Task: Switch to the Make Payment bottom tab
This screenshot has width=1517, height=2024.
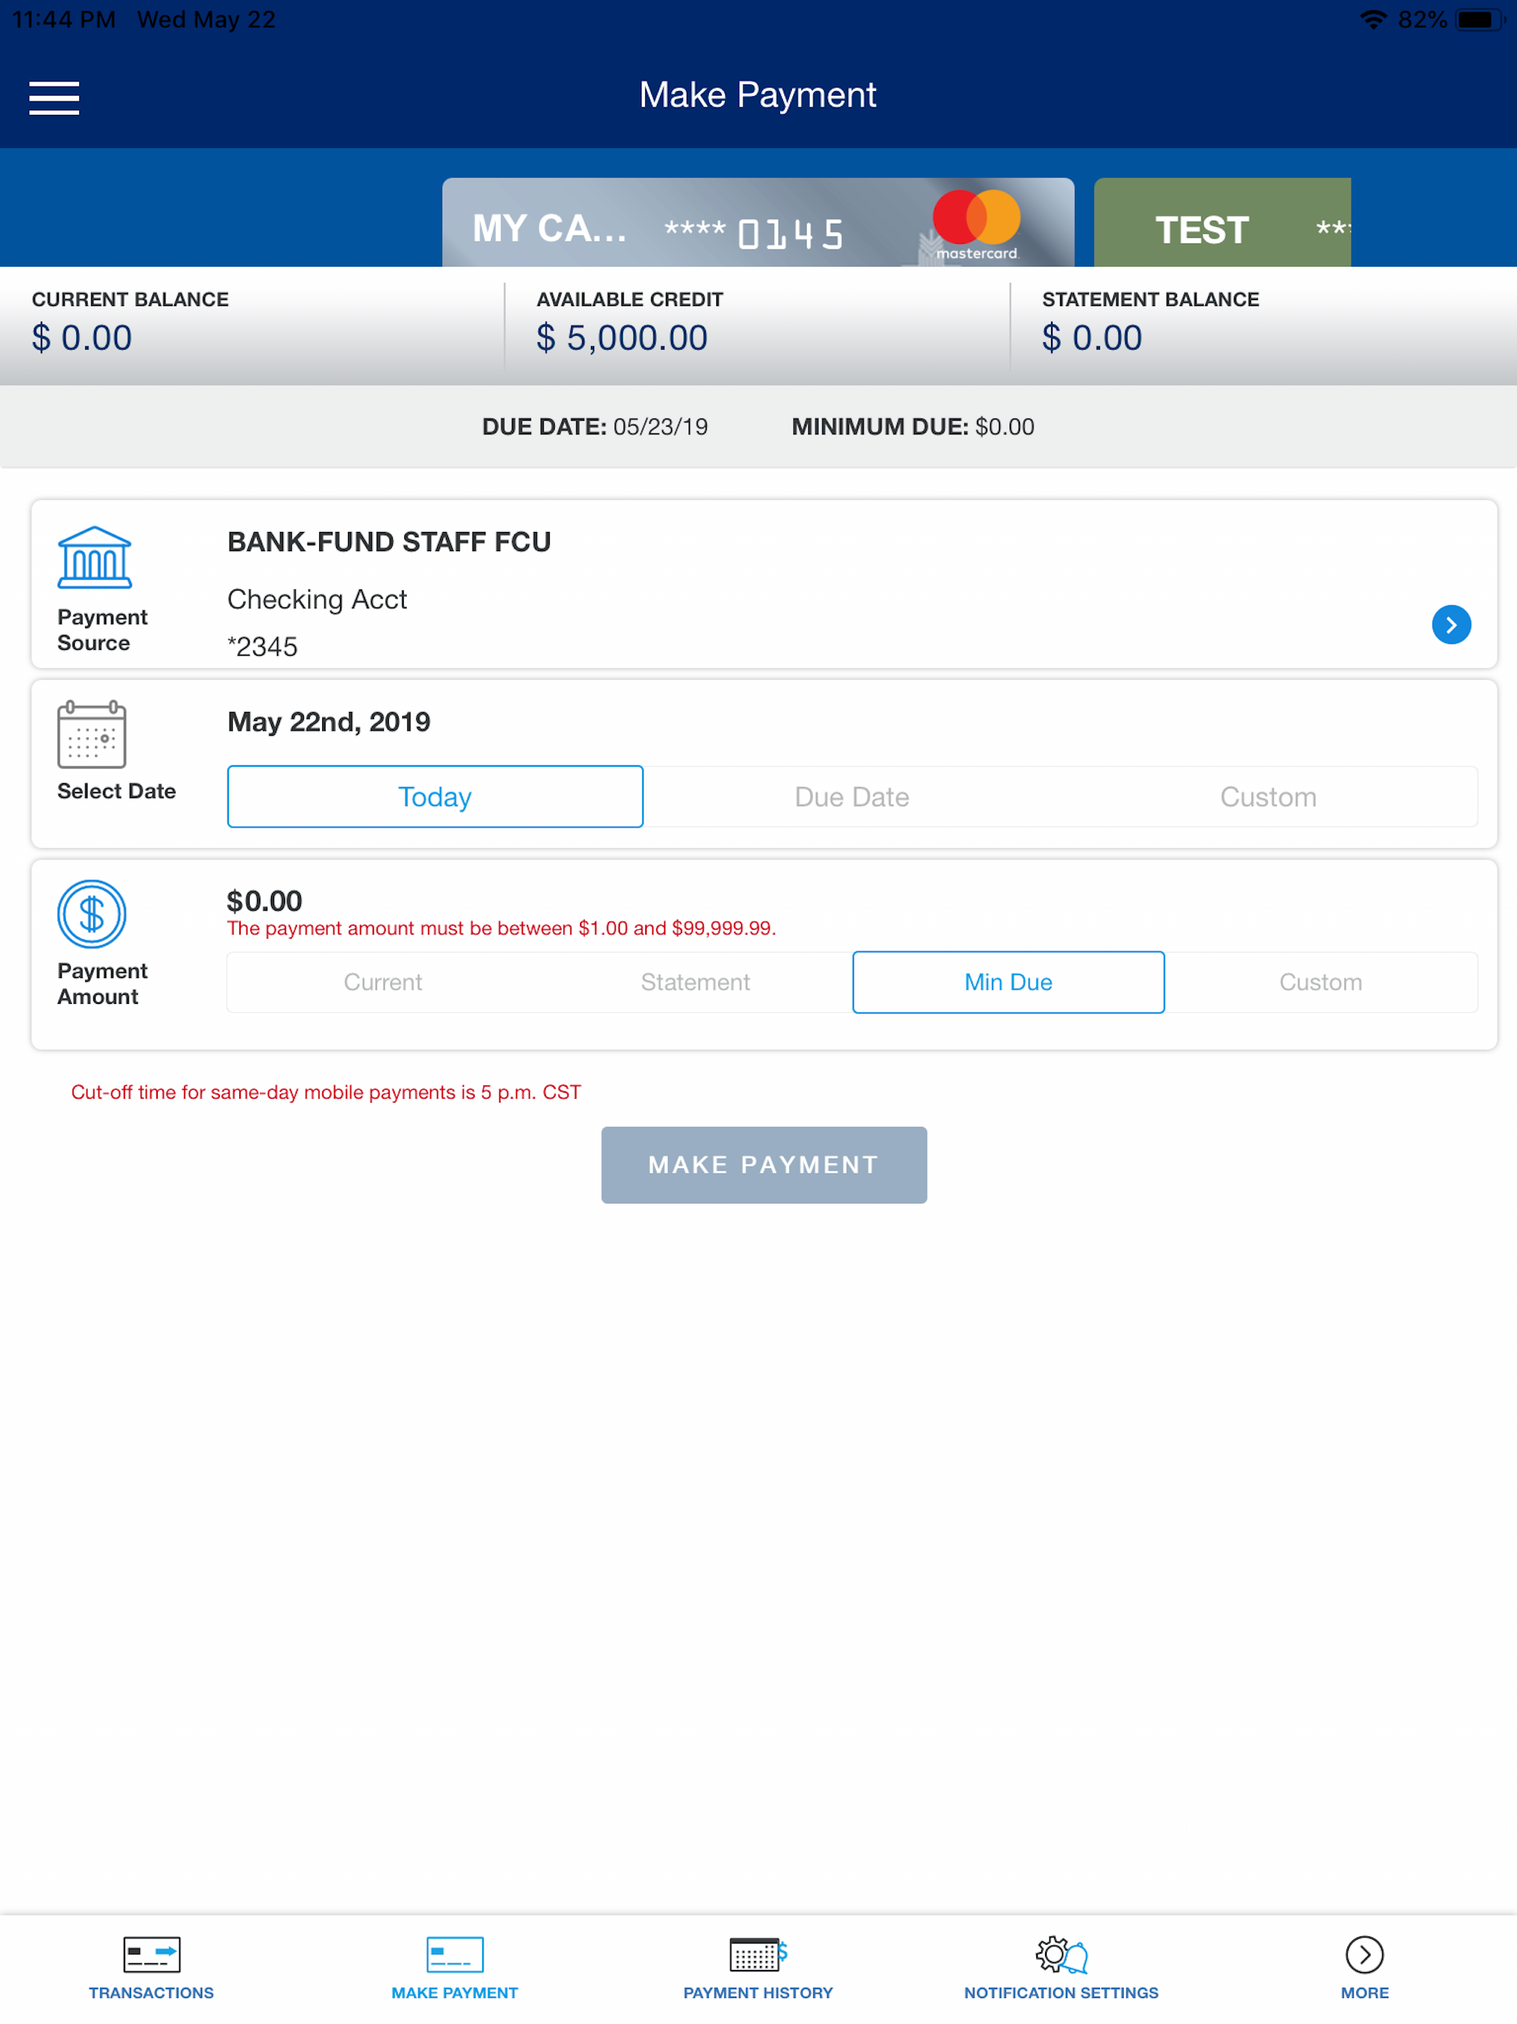Action: tap(455, 1967)
